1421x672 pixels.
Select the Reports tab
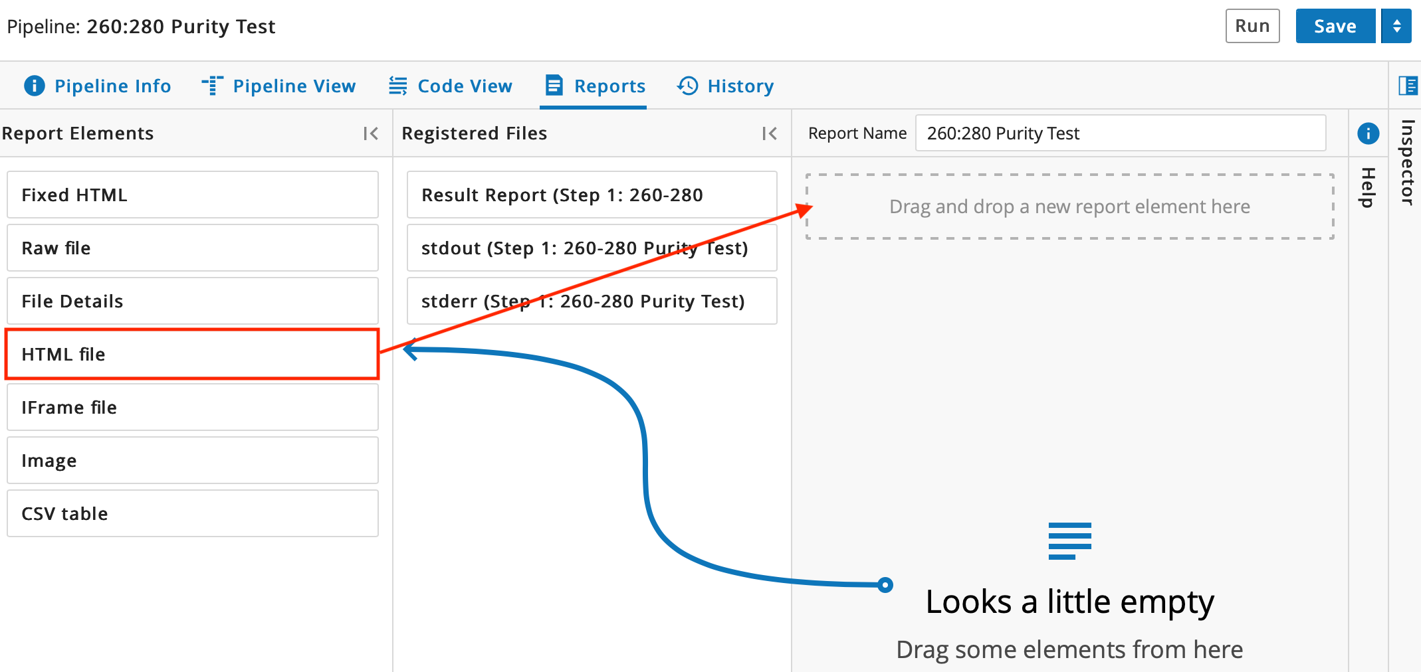coord(595,86)
